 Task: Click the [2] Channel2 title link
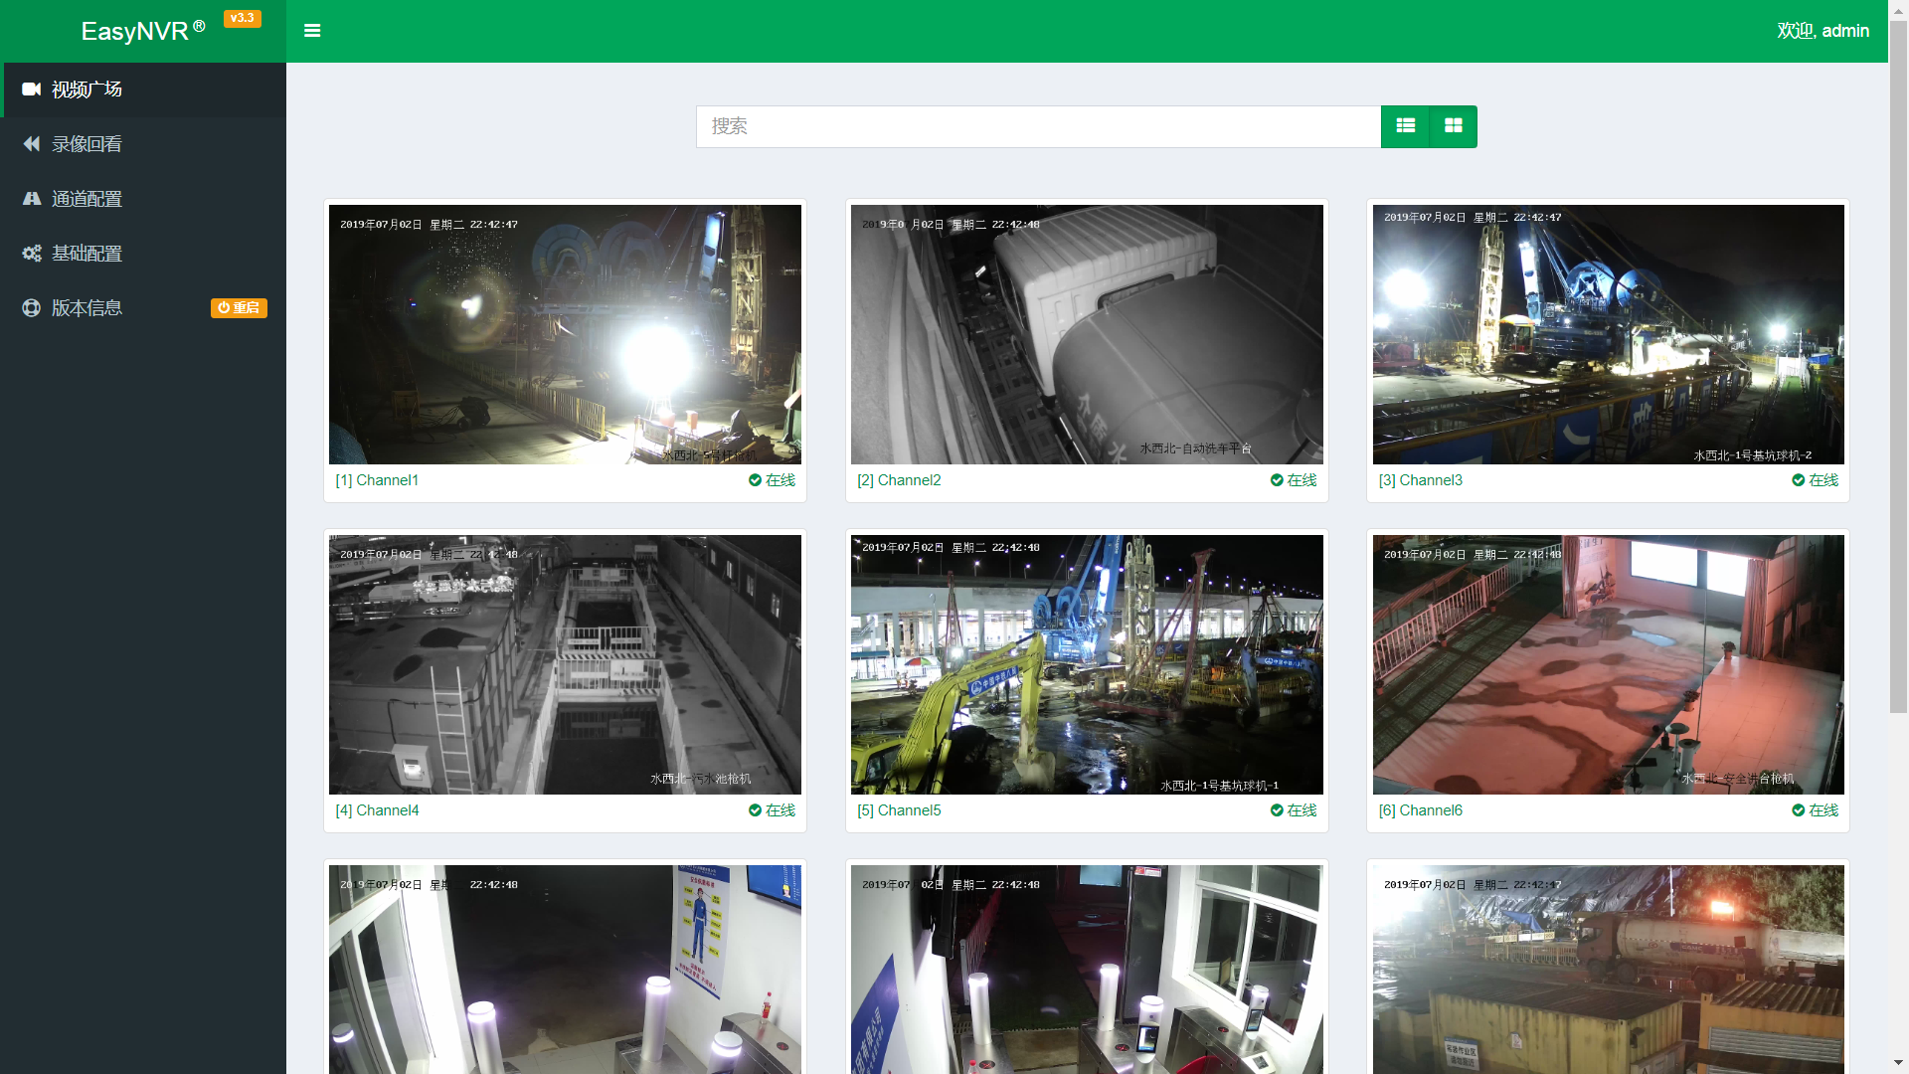pos(899,480)
